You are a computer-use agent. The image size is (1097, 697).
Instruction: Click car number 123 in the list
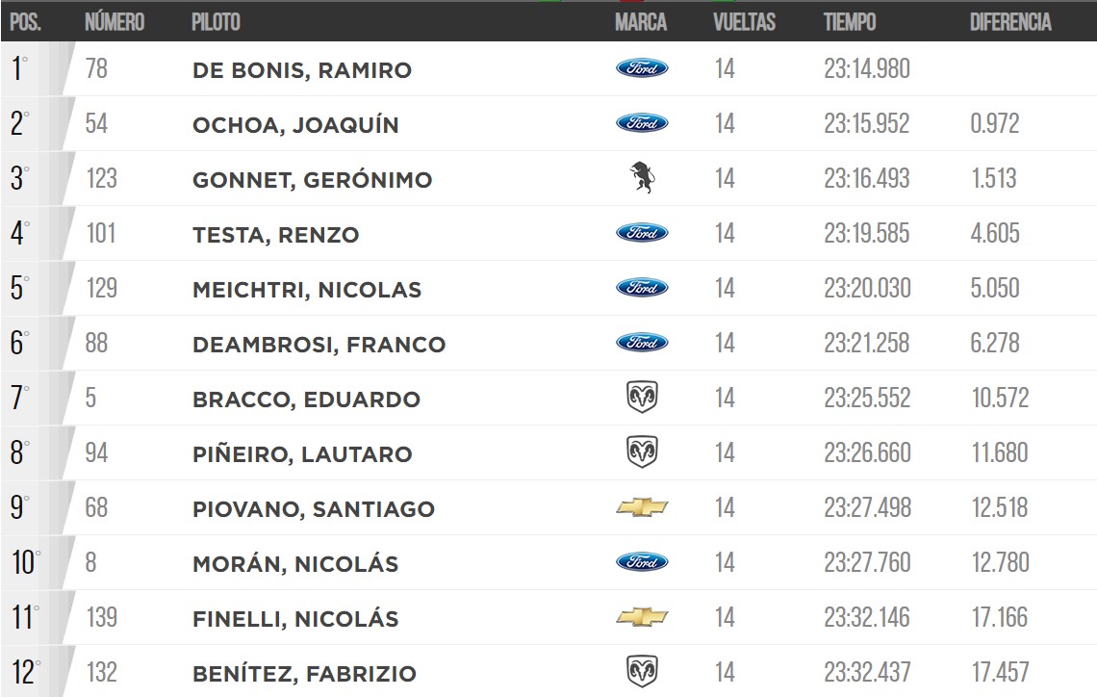point(101,178)
